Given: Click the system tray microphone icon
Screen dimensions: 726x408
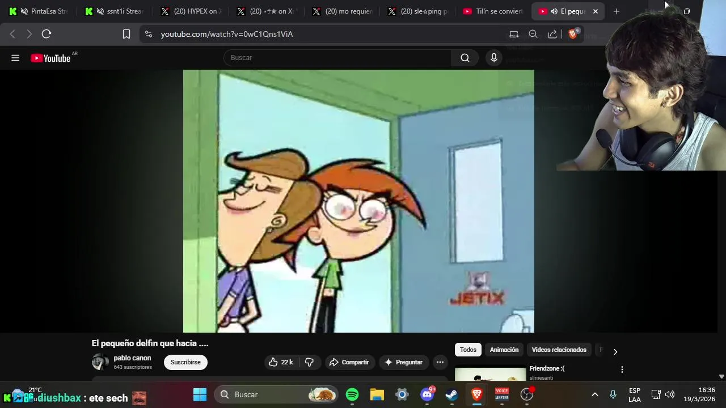Looking at the screenshot, I should 613,394.
